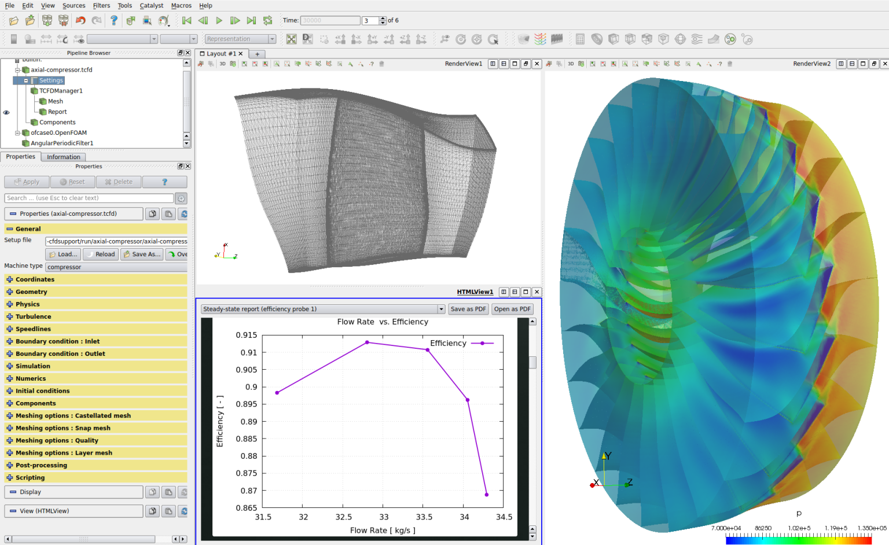Save the efficiency report as PDF

[x=468, y=308]
